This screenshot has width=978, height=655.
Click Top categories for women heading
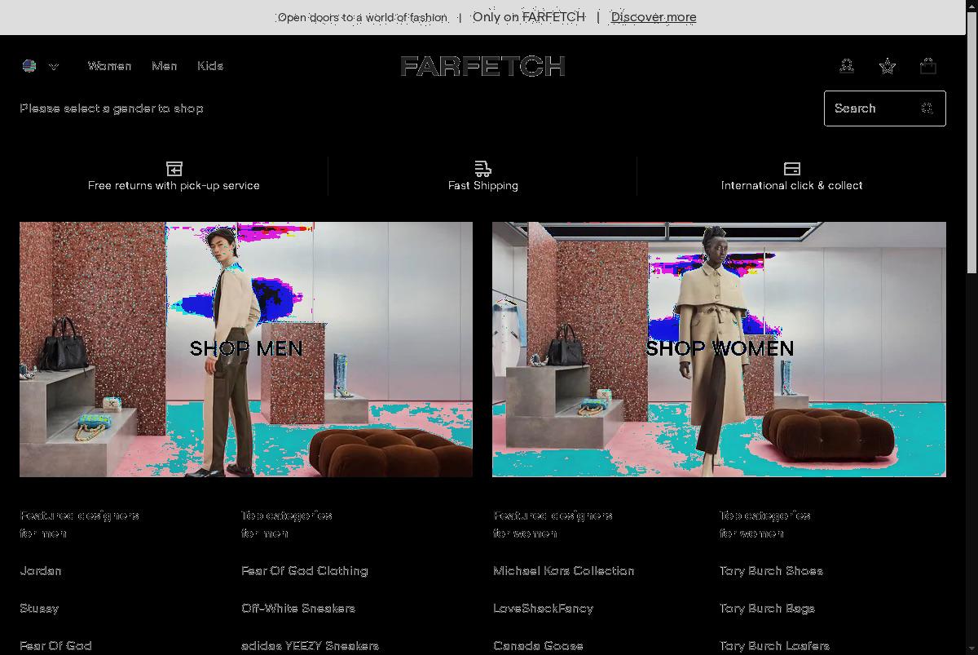point(764,524)
